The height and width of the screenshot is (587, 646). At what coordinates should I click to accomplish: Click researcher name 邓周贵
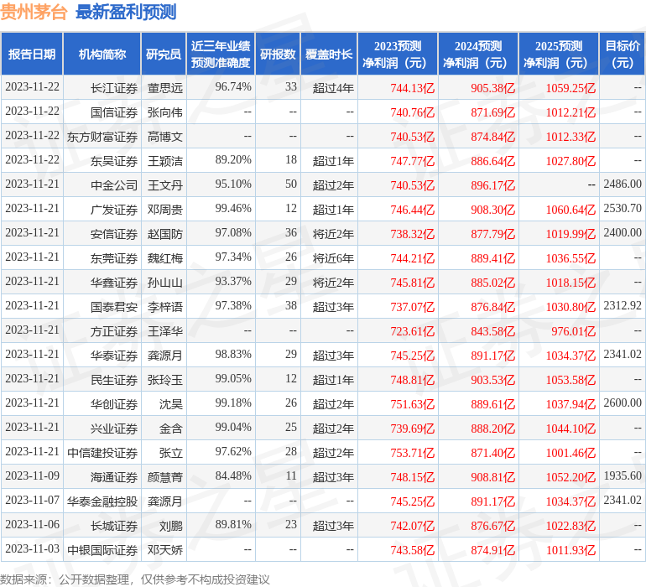[164, 210]
